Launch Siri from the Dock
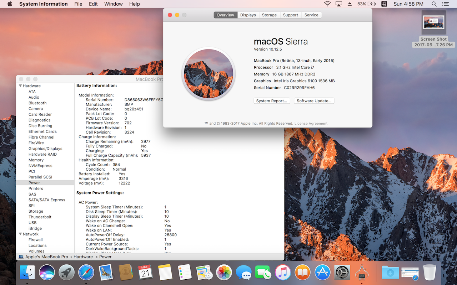Viewport: 457px width, 285px height. point(47,273)
